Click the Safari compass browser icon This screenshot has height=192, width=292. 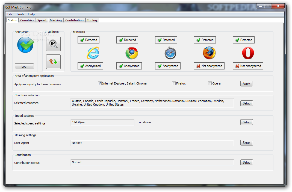(x=170, y=53)
